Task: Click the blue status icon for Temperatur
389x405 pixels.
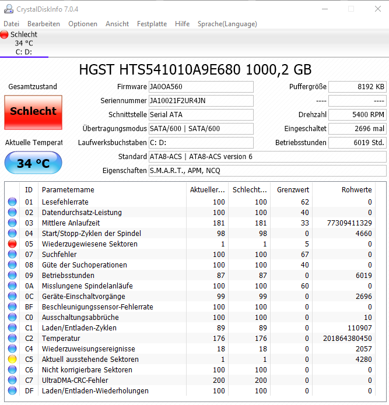Action: (12, 338)
